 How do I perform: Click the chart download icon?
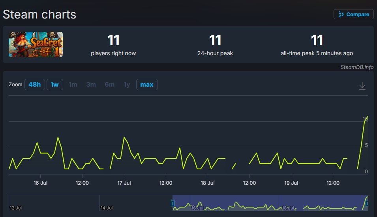click(362, 85)
